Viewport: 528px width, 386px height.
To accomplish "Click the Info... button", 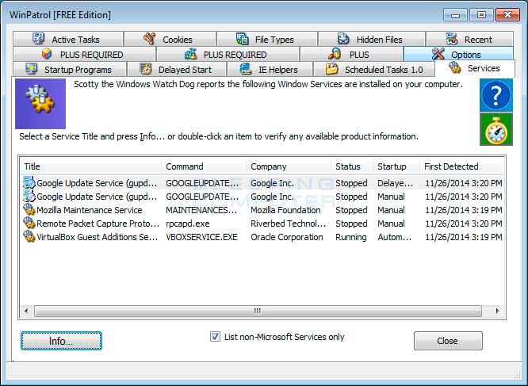I will [x=61, y=341].
